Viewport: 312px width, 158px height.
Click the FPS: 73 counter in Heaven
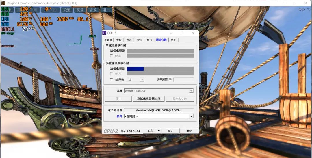[x=304, y=9]
